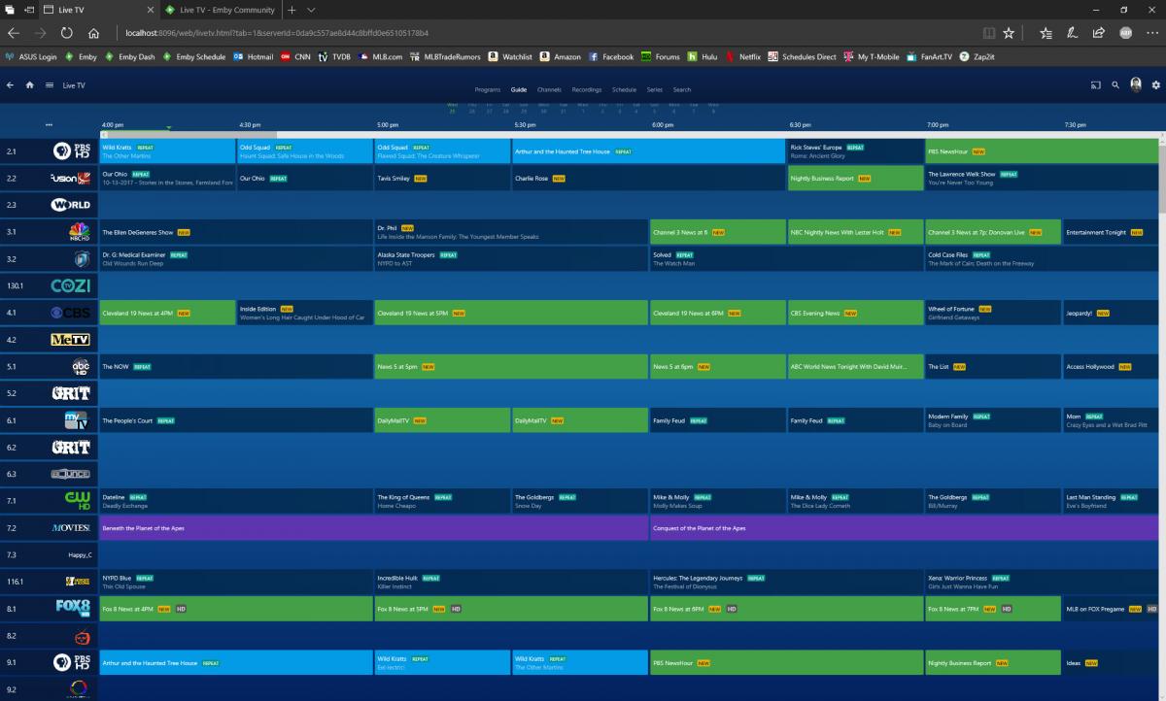Go back using Emby's back arrow
This screenshot has height=701, width=1166.
coord(11,85)
